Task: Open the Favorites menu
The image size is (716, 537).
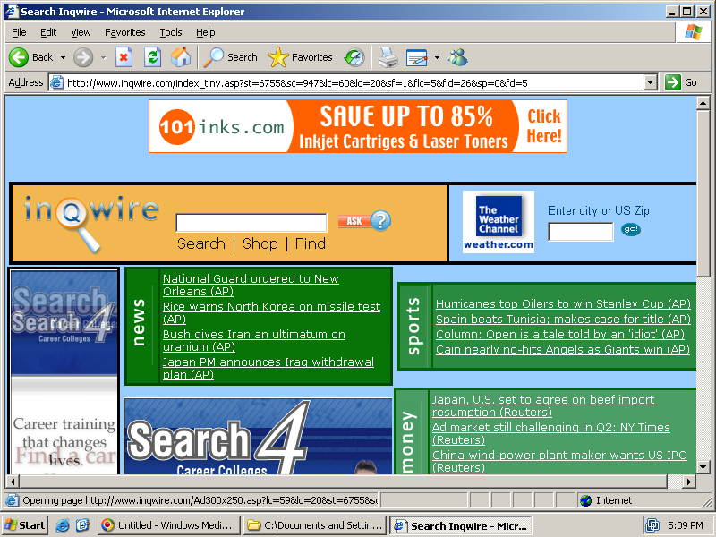Action: tap(124, 32)
